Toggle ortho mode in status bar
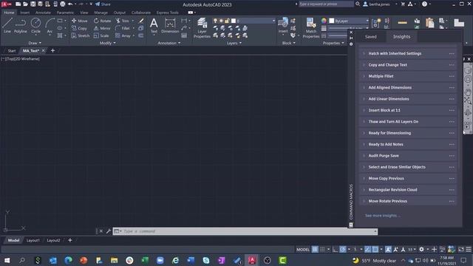 (335, 250)
